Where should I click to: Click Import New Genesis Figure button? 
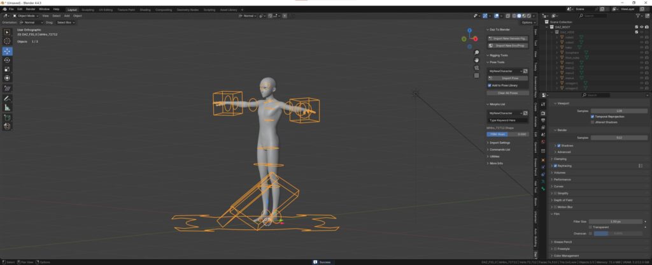point(508,38)
